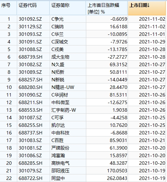
Task: Select the C华润材 row name
Action: pyautogui.click(x=68, y=95)
